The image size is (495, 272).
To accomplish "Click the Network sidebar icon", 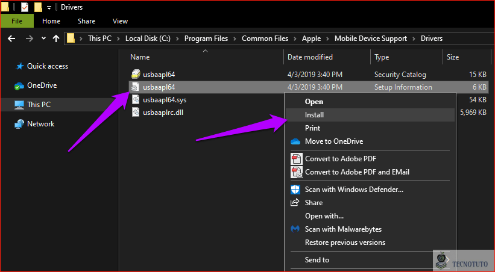I will [x=19, y=124].
